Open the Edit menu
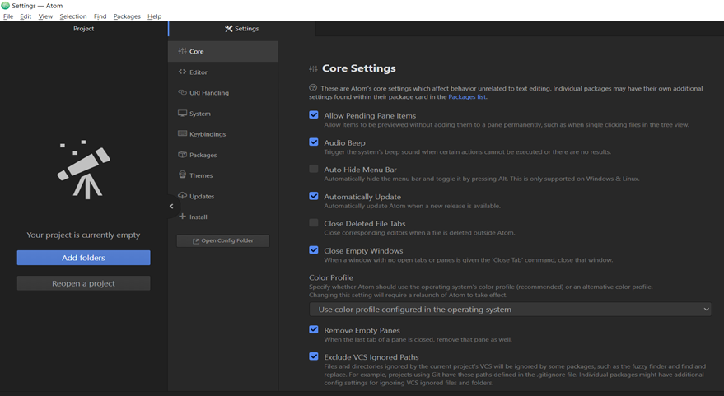724x396 pixels. [x=26, y=16]
